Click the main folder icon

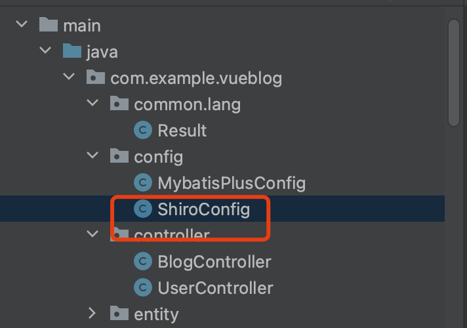pyautogui.click(x=49, y=26)
